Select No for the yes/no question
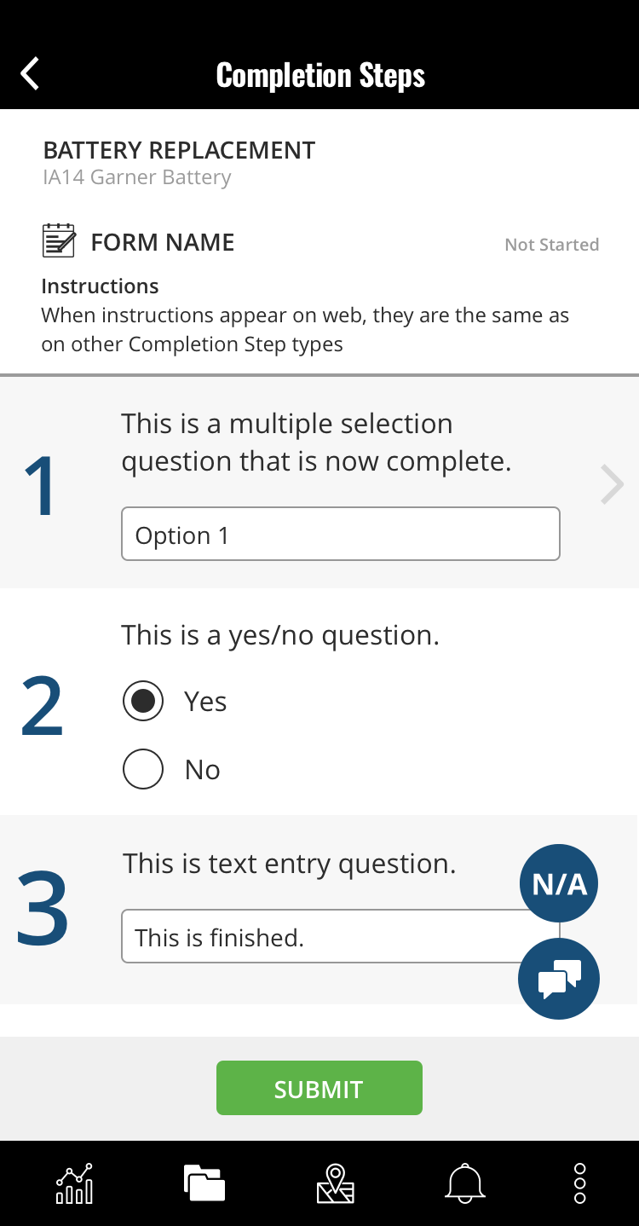 [x=142, y=769]
